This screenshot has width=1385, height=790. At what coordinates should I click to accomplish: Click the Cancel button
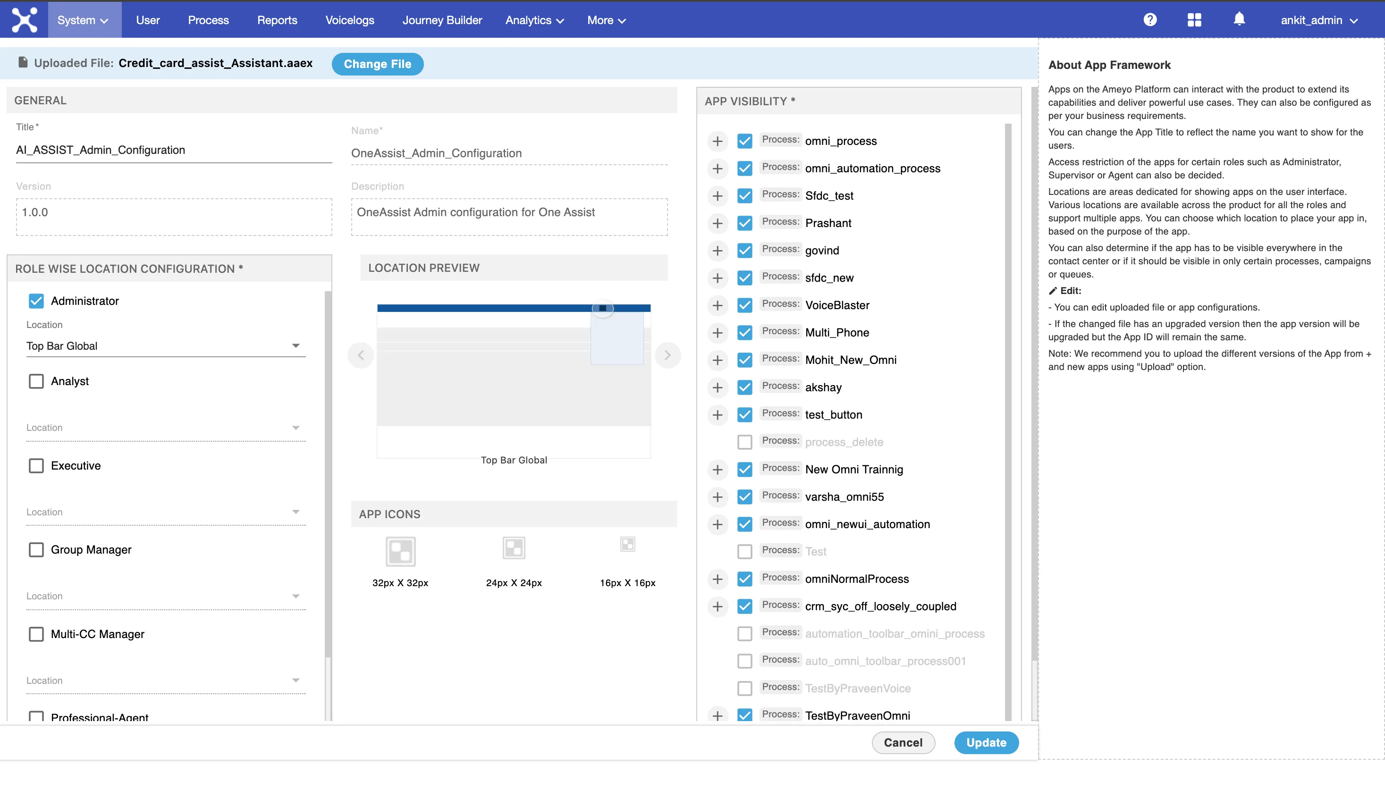tap(903, 743)
